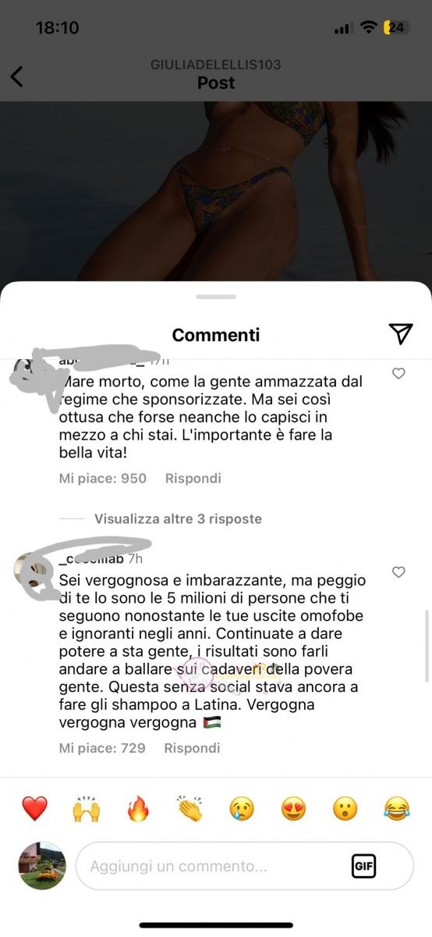Insert the fire emoji
432x937 pixels.
pos(138,808)
